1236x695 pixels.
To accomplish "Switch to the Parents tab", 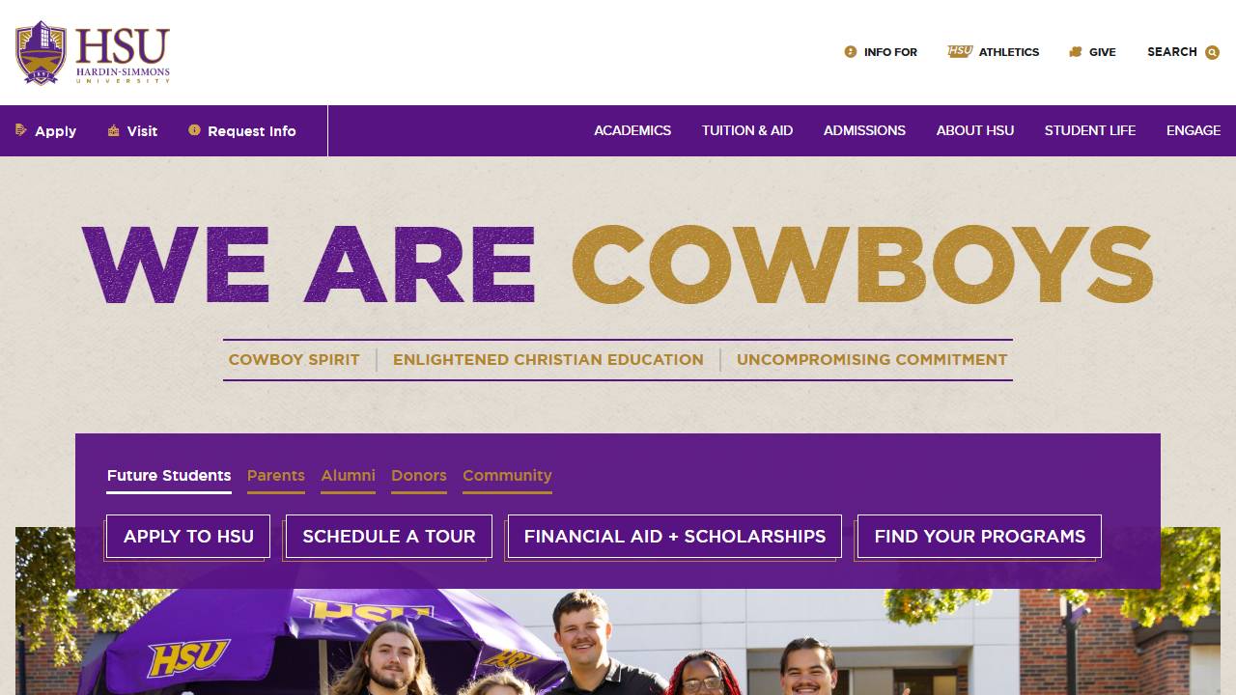I will coord(276,476).
